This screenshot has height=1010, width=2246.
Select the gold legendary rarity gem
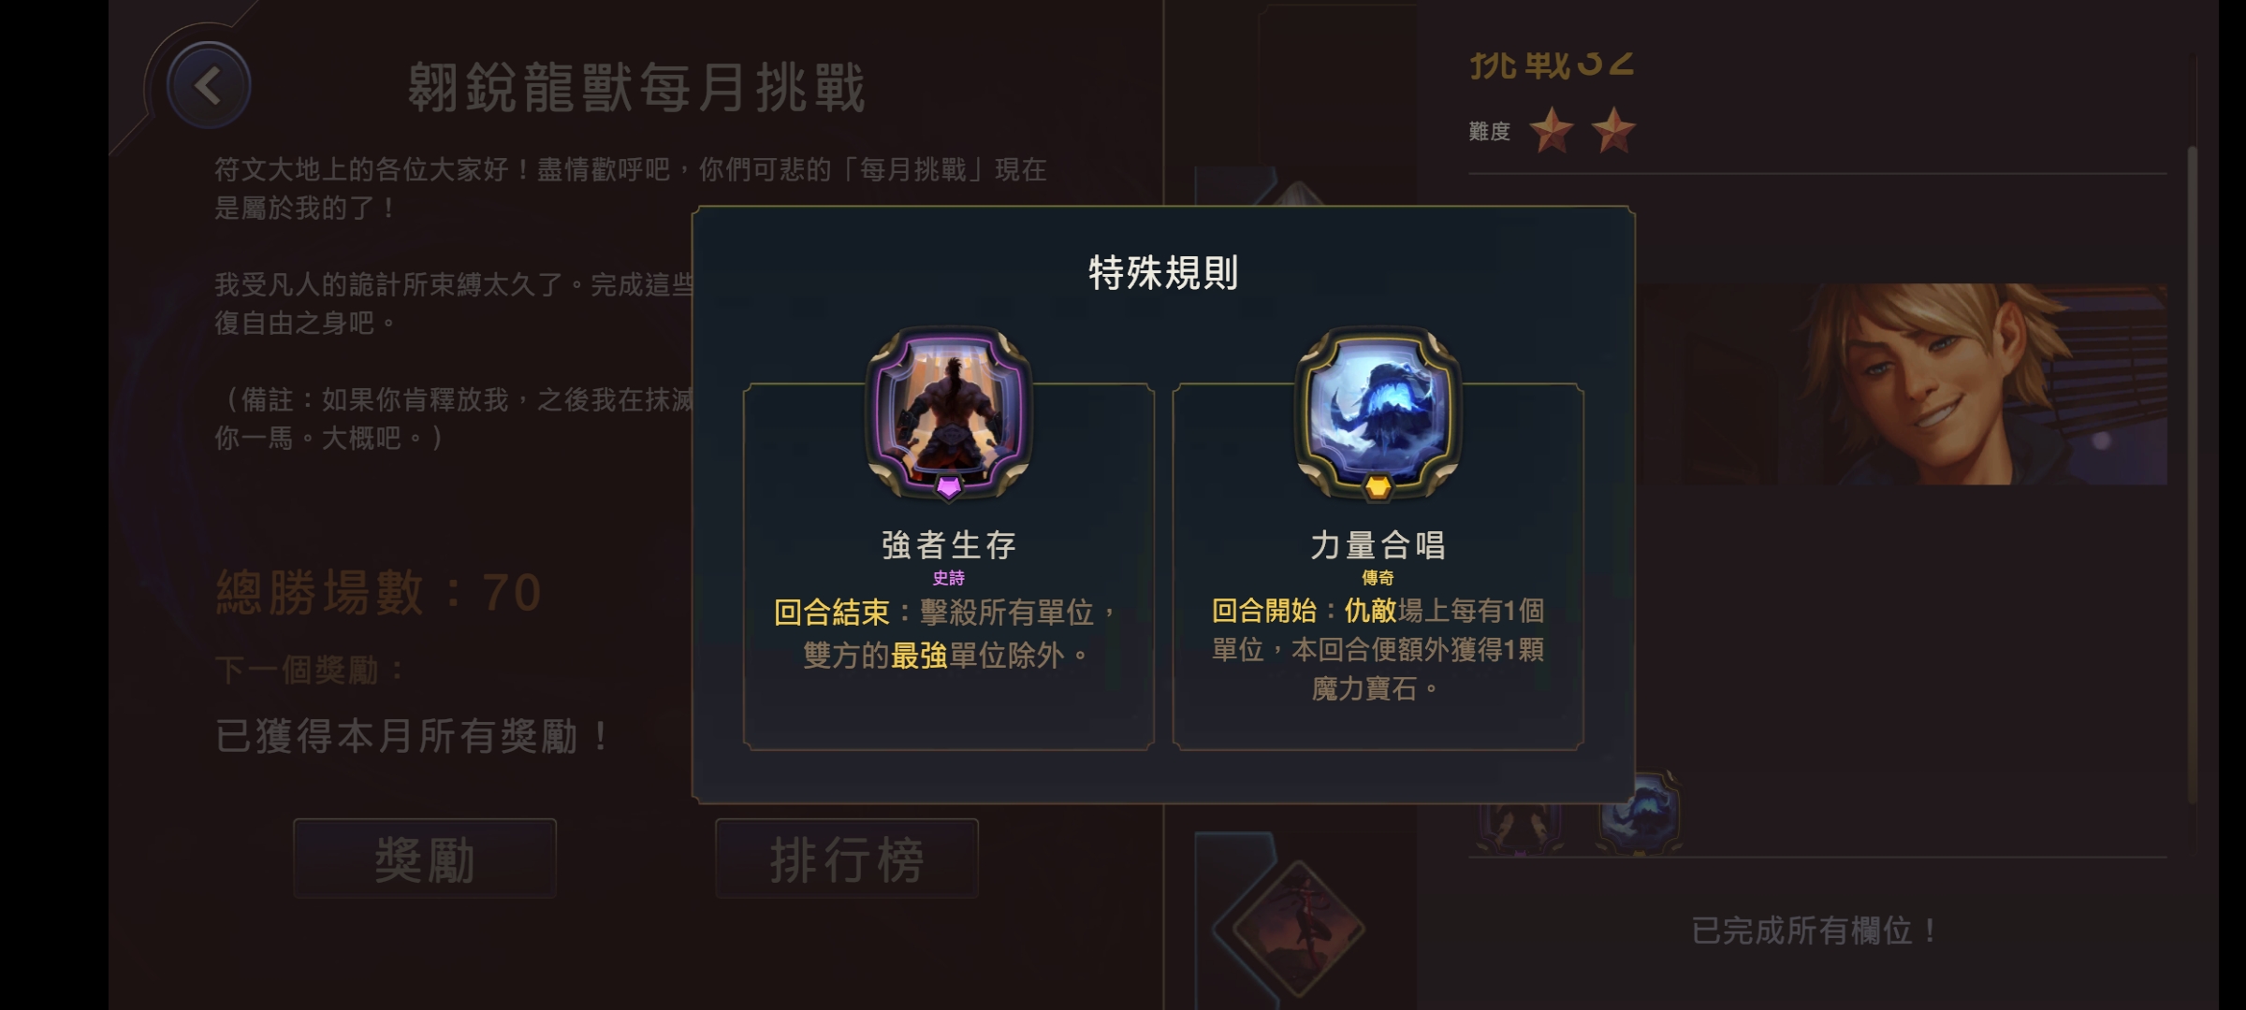tap(1378, 487)
